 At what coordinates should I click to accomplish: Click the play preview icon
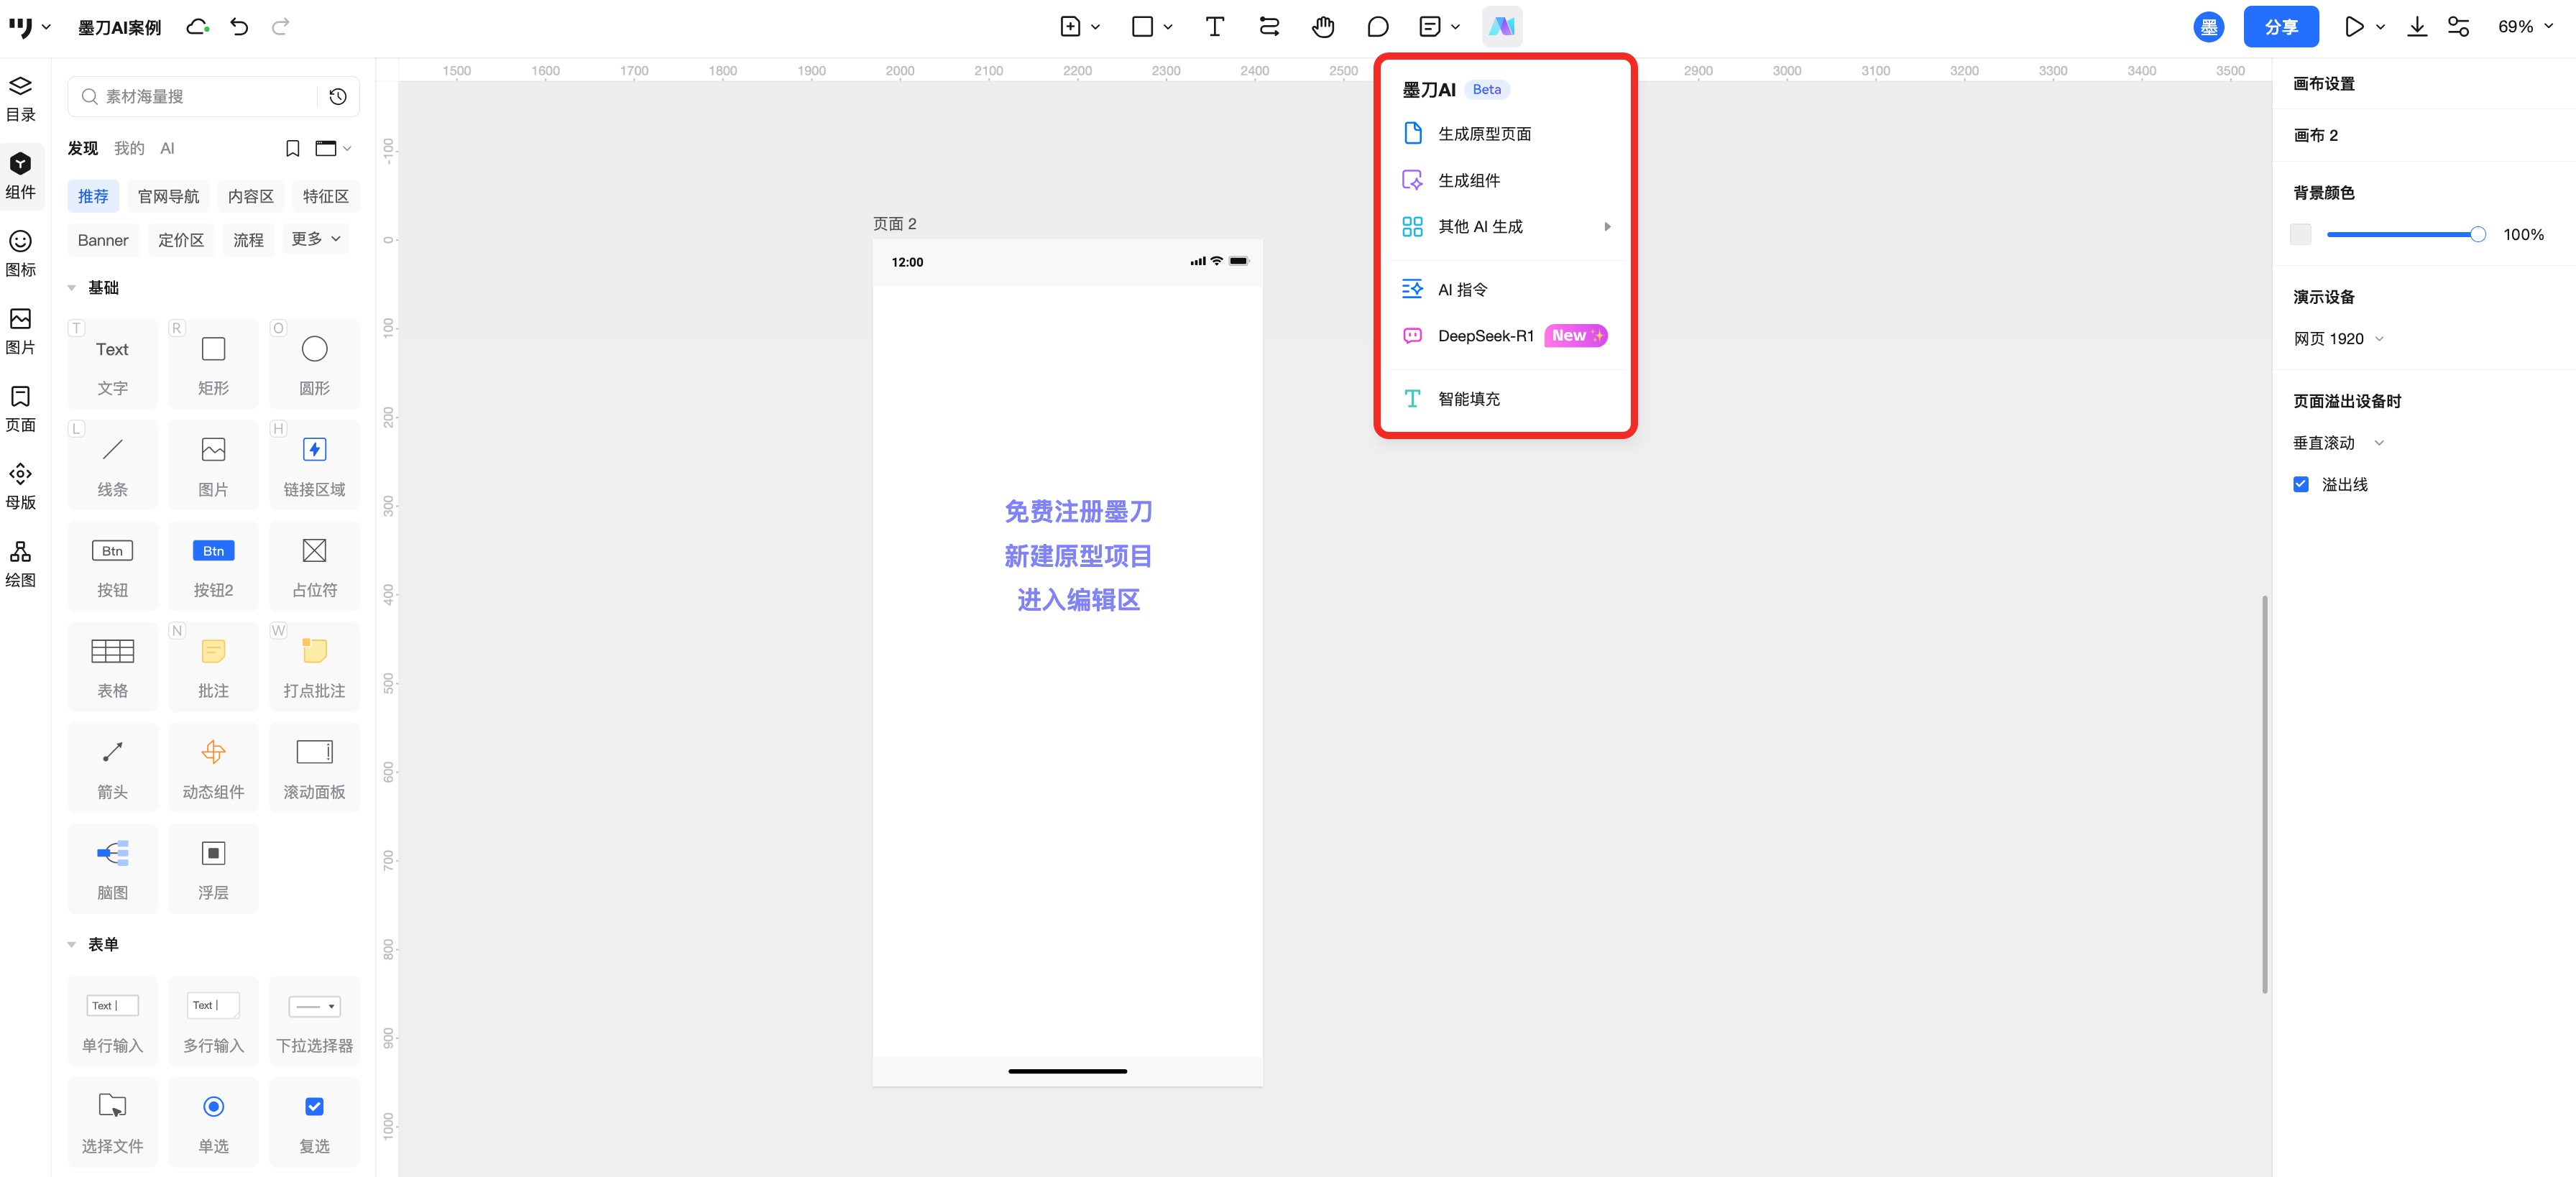point(2354,27)
